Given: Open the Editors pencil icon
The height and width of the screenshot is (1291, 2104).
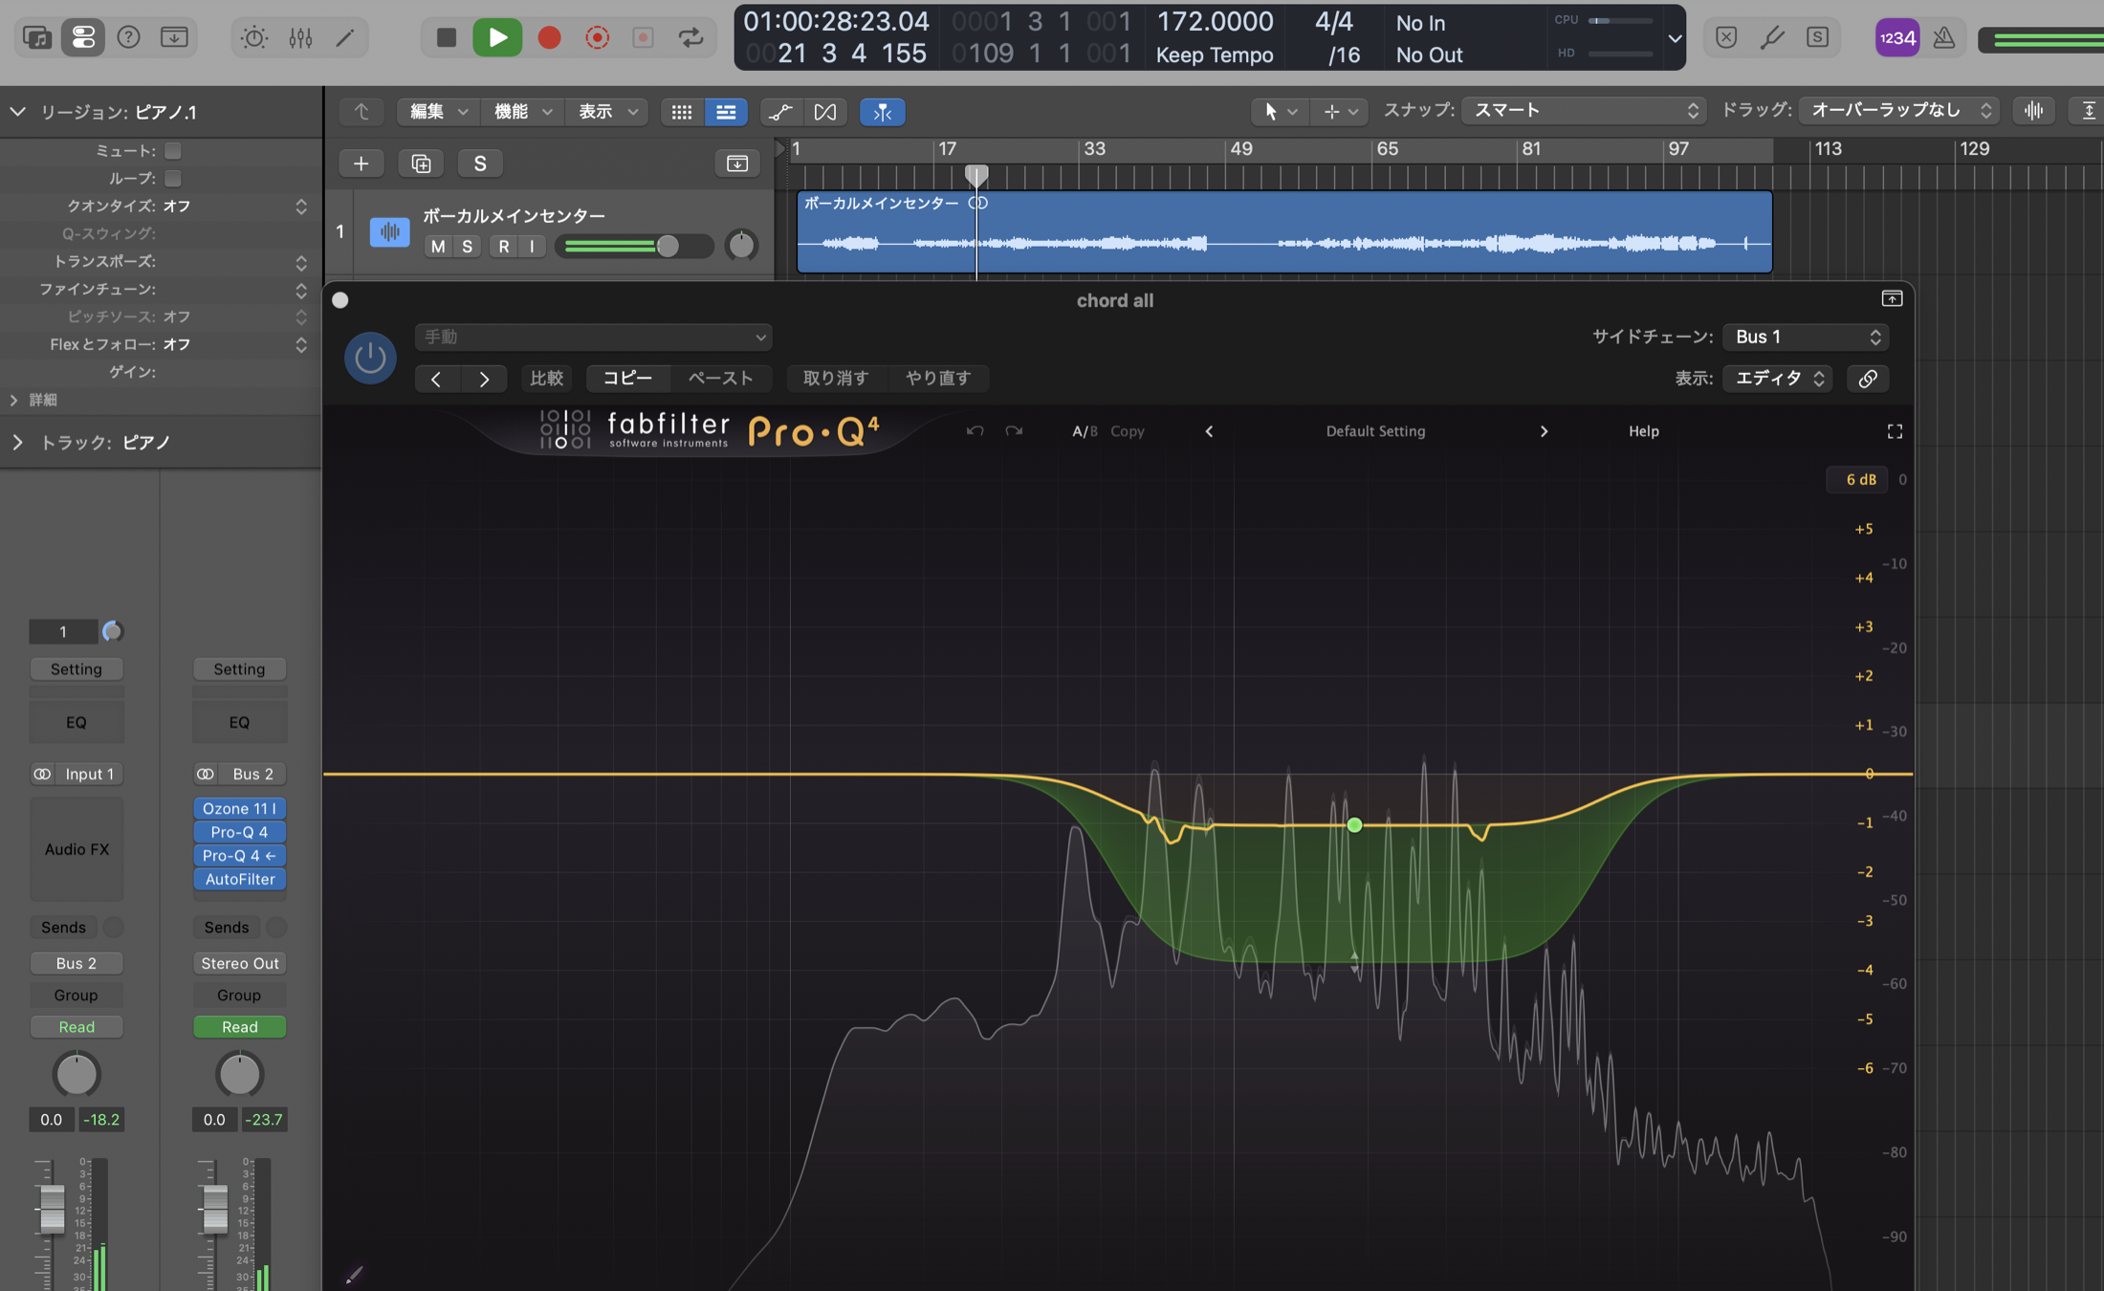Looking at the screenshot, I should (345, 37).
